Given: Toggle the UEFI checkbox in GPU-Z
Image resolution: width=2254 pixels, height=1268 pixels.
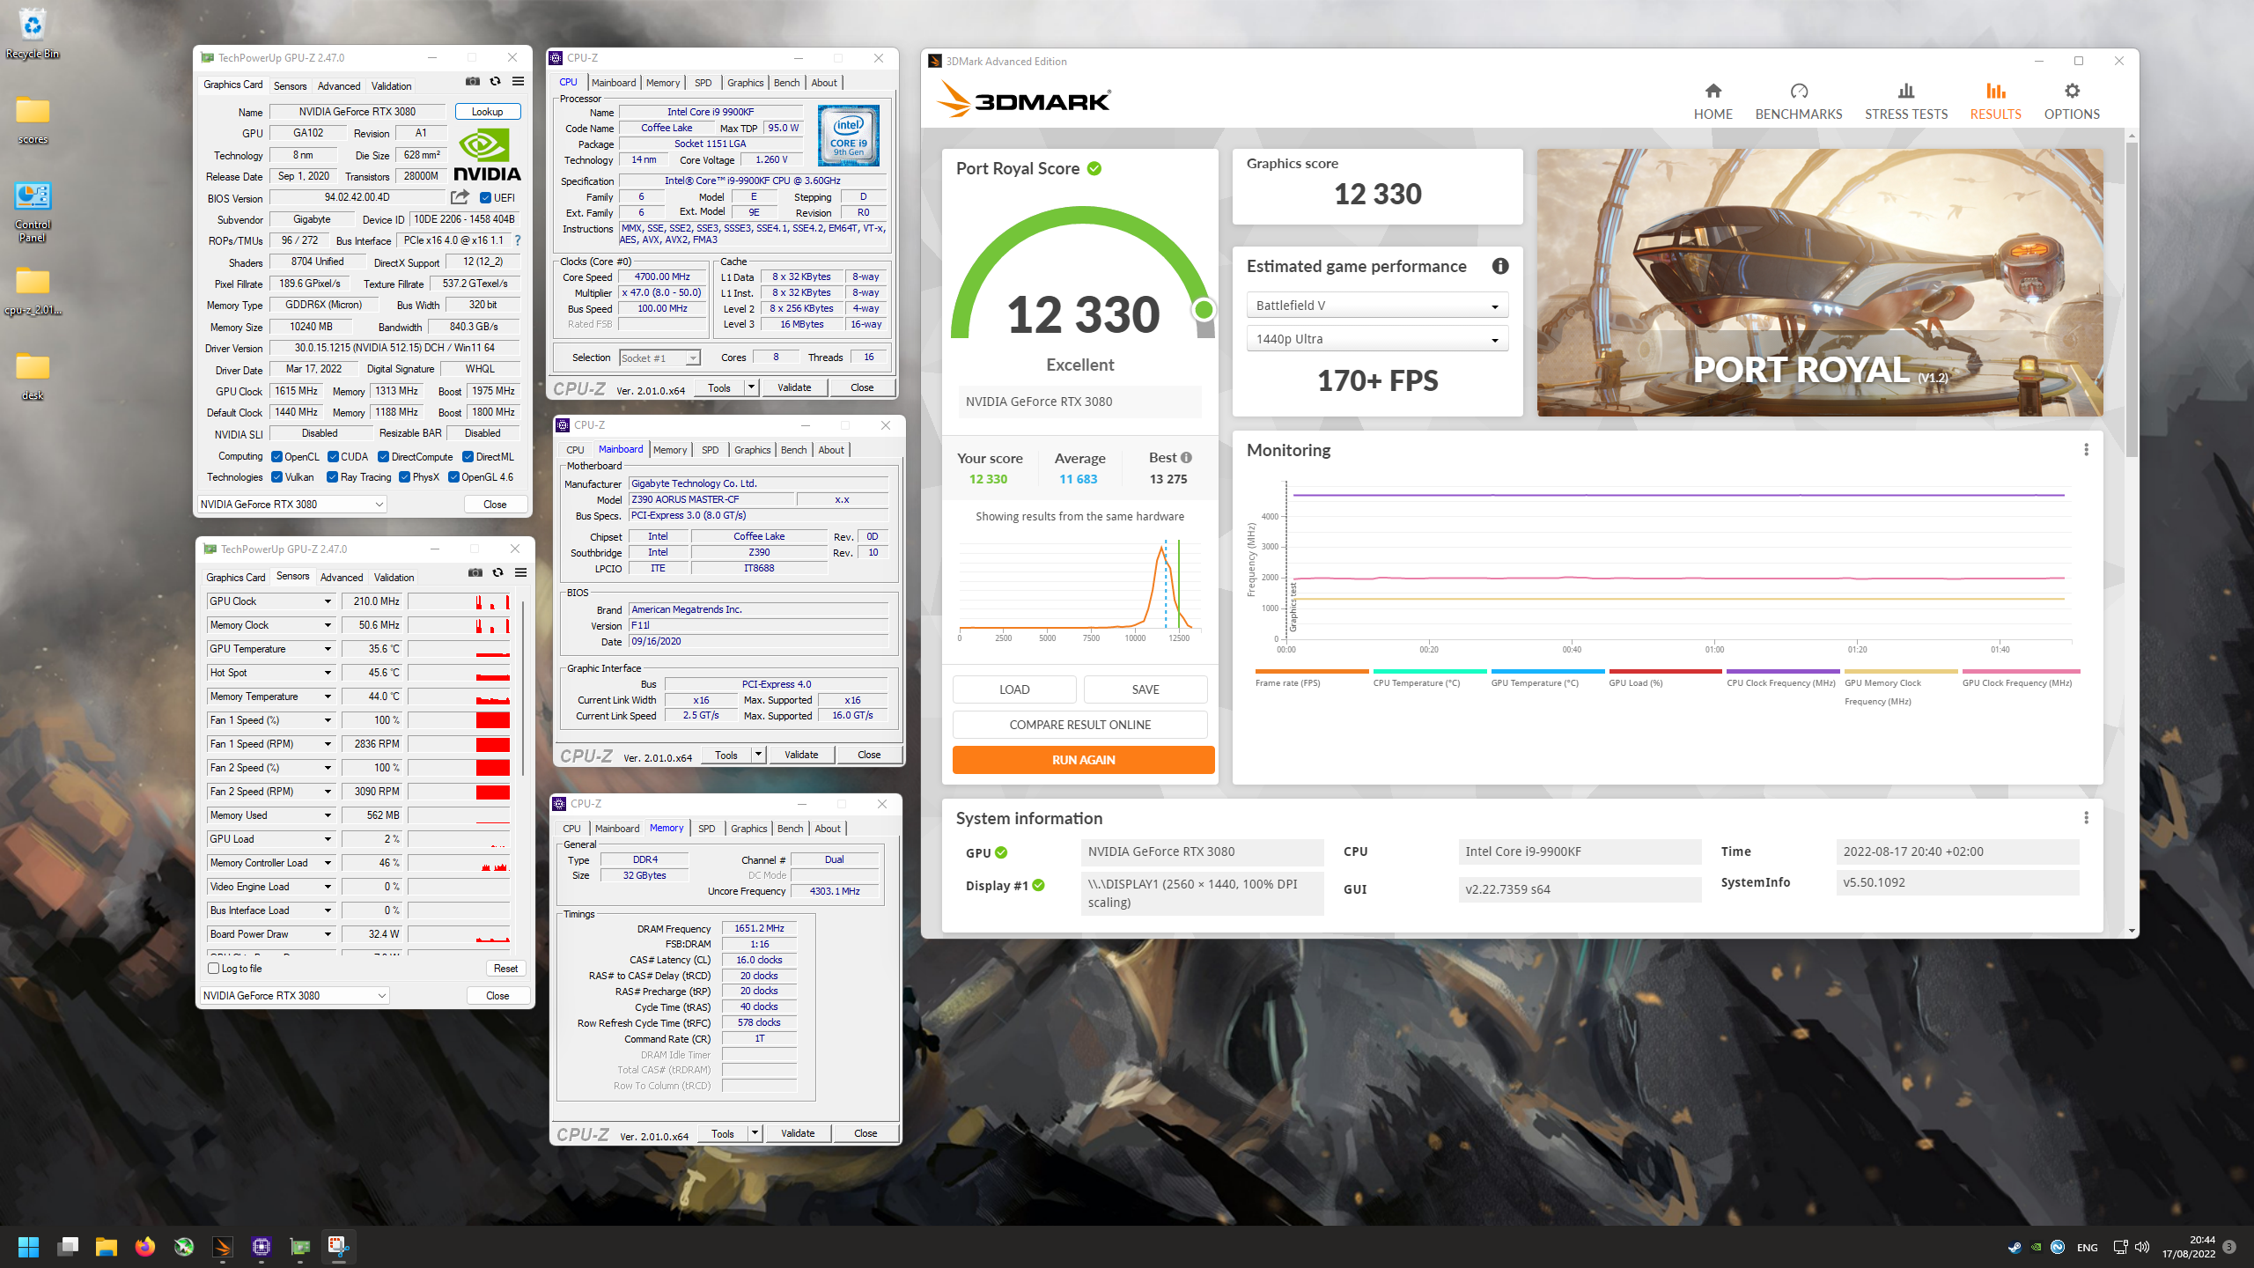Looking at the screenshot, I should coord(485,198).
